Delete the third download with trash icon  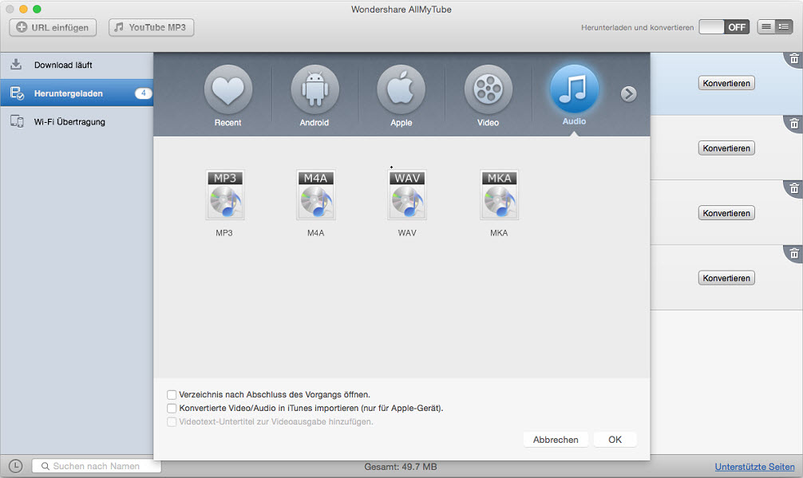point(794,188)
